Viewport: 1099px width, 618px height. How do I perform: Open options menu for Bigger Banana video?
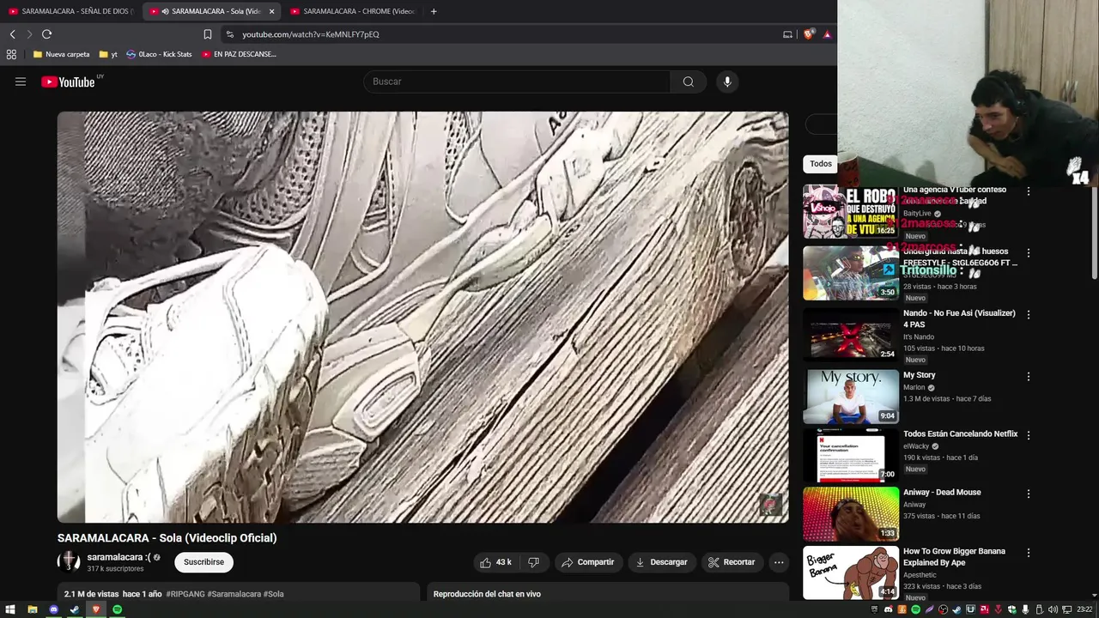pyautogui.click(x=1028, y=553)
